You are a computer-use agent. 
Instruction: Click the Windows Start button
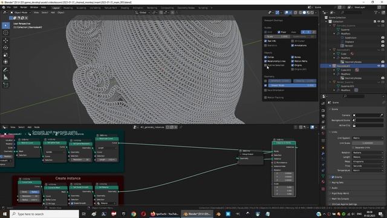pos(5,214)
